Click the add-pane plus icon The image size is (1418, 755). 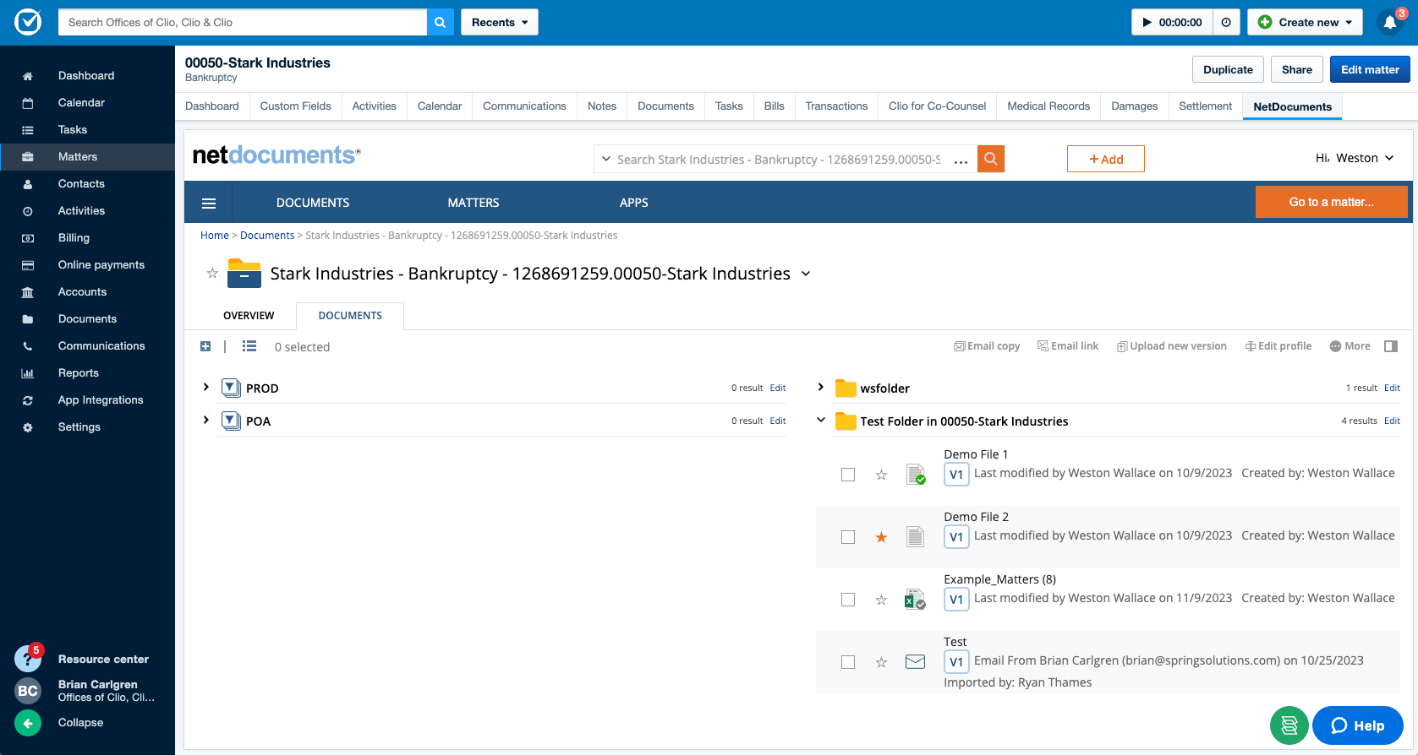205,346
